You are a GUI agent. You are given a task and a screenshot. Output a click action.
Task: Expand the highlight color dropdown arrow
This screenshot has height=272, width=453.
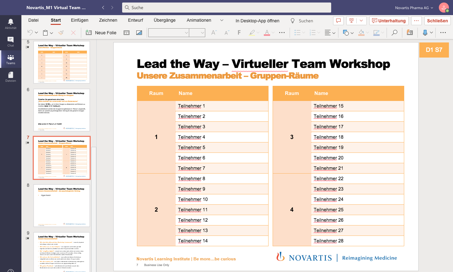(258, 33)
